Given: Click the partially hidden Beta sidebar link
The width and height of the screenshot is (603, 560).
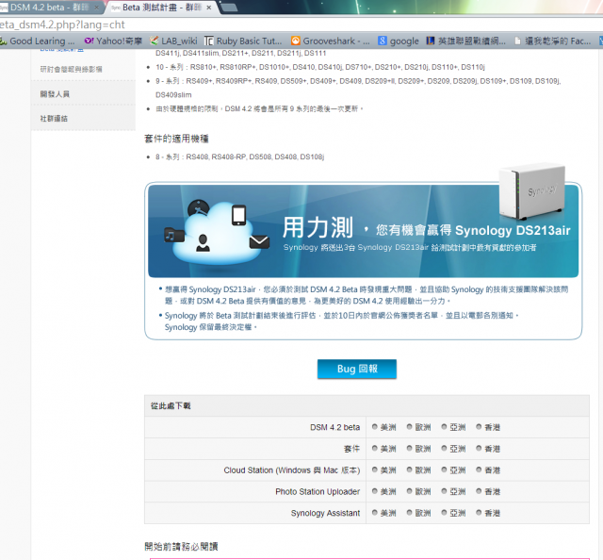Looking at the screenshot, I should [61, 50].
